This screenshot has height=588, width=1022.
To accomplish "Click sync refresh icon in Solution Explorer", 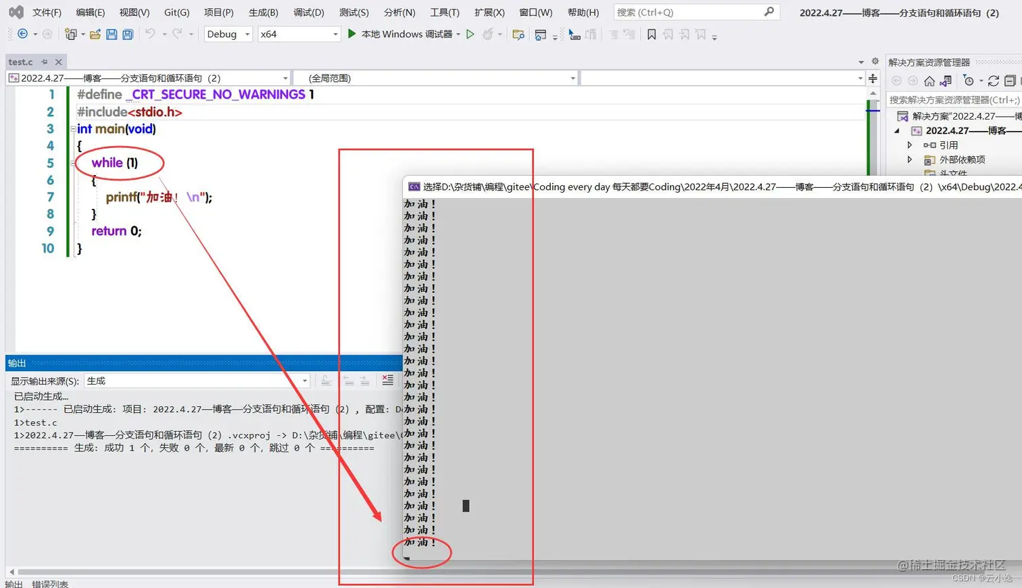I will pyautogui.click(x=994, y=81).
